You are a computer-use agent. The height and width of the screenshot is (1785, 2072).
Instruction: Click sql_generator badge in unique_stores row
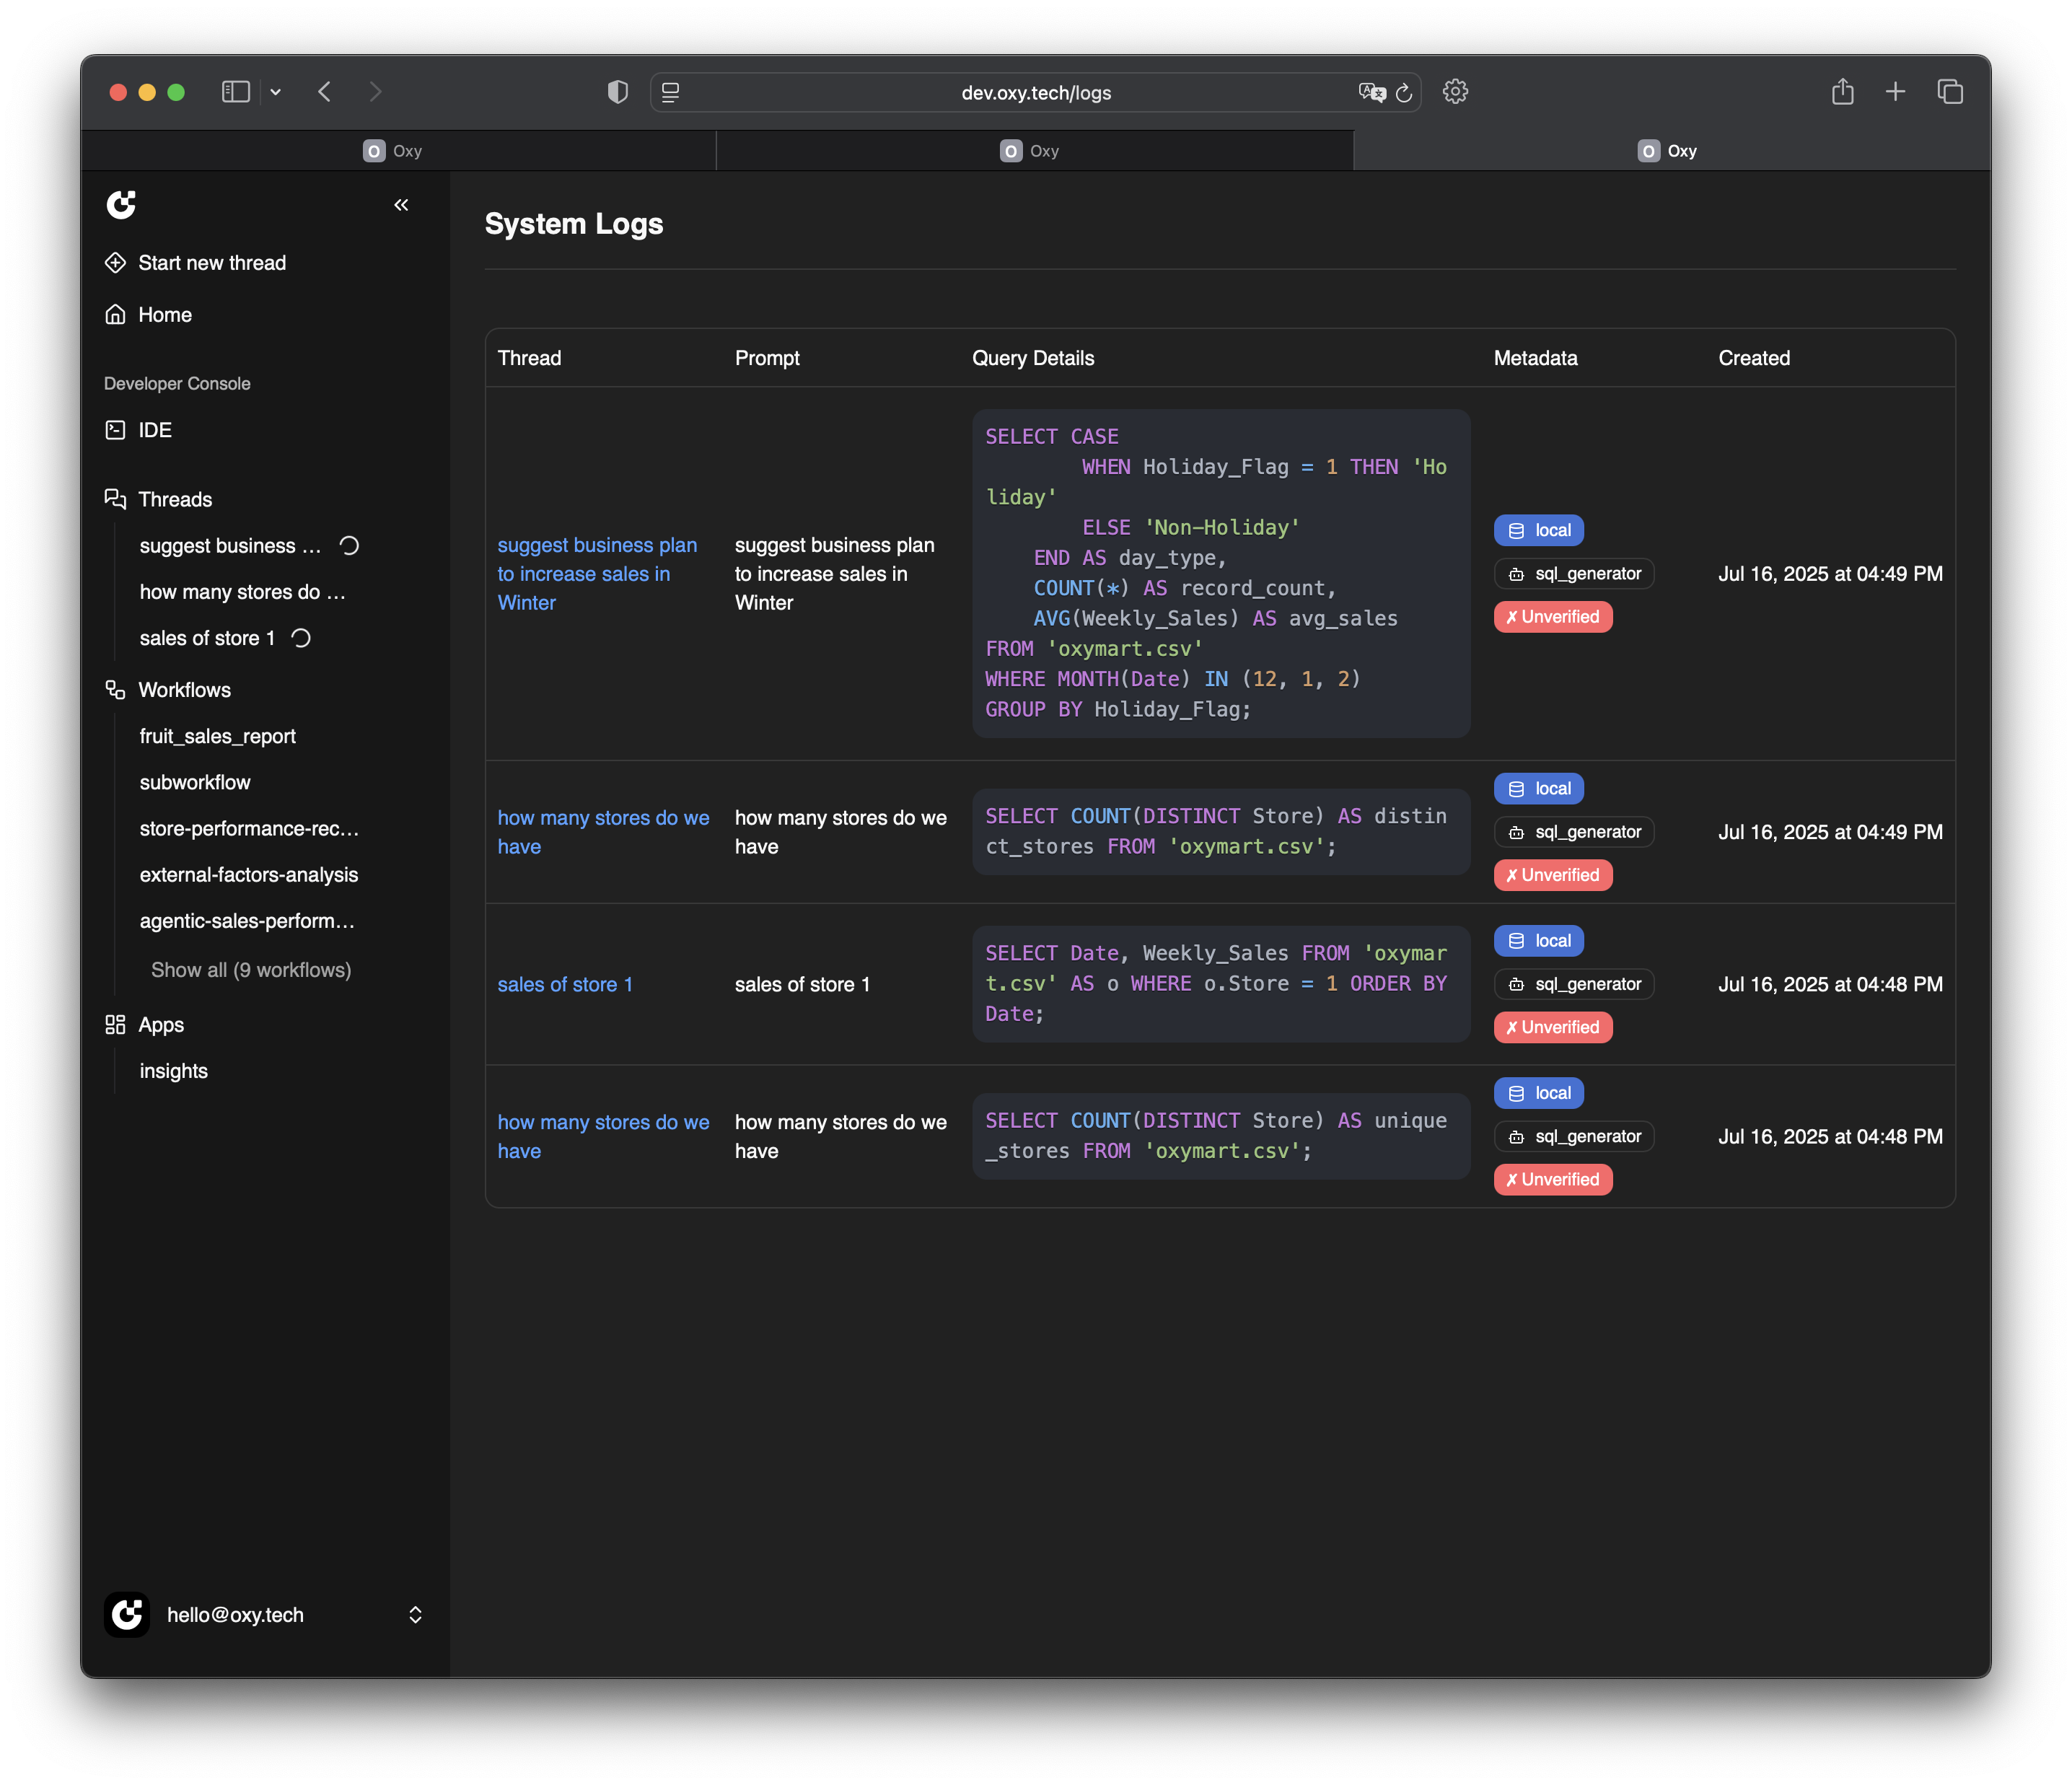[x=1574, y=1137]
